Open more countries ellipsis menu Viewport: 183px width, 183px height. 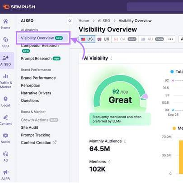(x=170, y=39)
